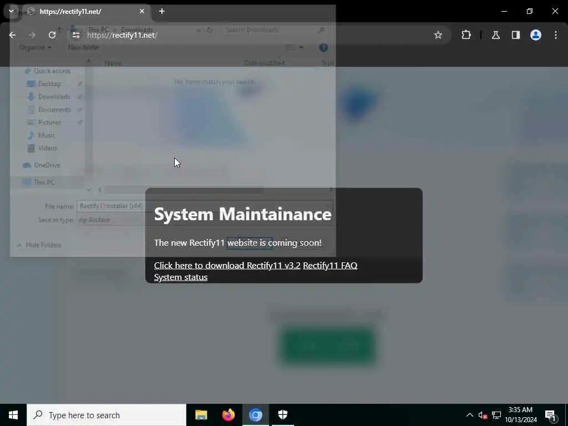Switch to Chrome on the taskbar

click(255, 415)
